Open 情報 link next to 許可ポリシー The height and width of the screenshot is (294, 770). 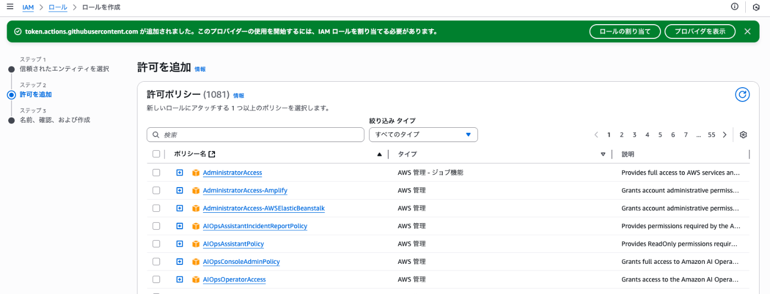point(239,95)
